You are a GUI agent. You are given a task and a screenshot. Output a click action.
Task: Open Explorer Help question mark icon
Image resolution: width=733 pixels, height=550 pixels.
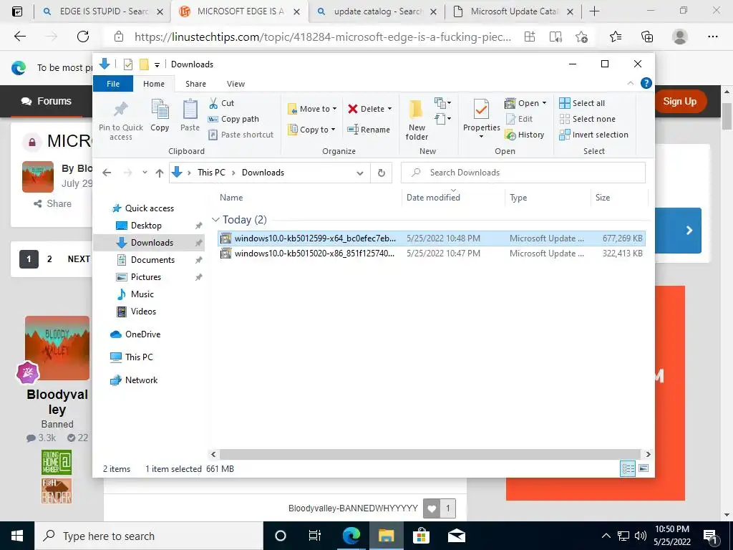(x=646, y=83)
